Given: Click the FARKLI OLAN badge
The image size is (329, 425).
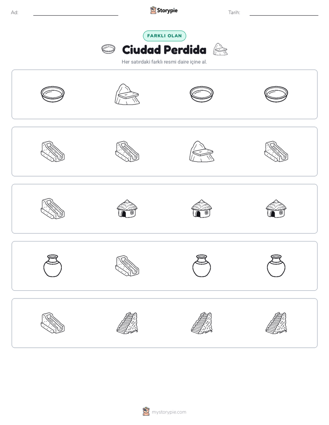Looking at the screenshot, I should tap(164, 36).
